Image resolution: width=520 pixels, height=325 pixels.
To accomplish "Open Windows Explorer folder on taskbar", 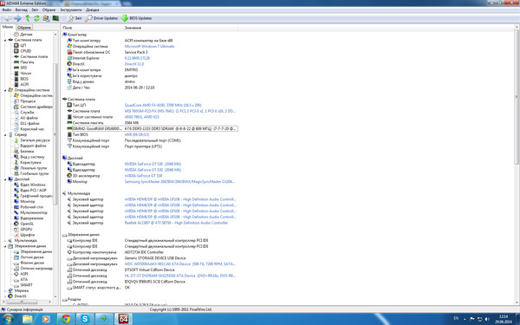I will [x=28, y=319].
